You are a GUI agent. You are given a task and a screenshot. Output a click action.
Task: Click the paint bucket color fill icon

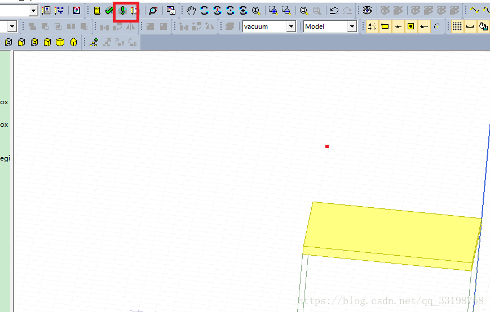pyautogui.click(x=483, y=26)
